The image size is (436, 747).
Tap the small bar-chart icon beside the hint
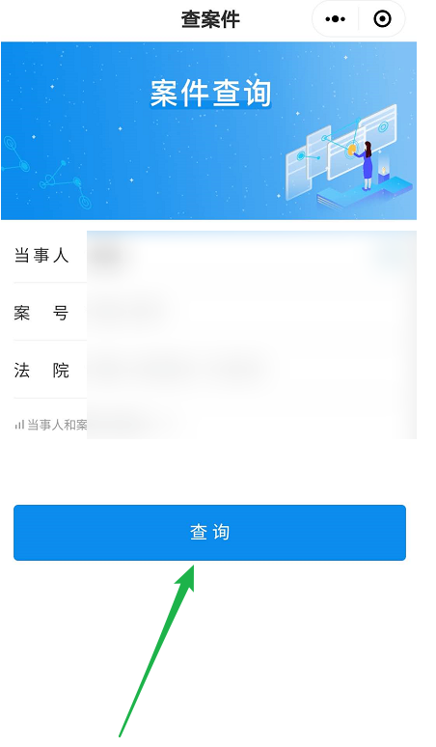19,424
